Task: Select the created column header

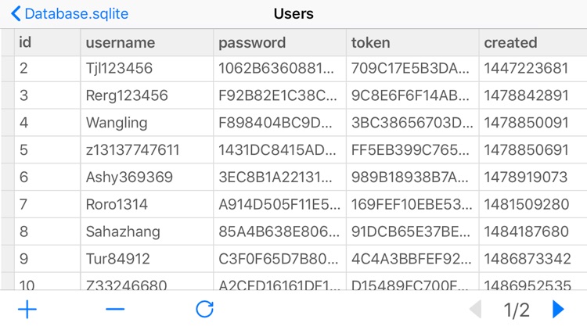Action: (533, 43)
